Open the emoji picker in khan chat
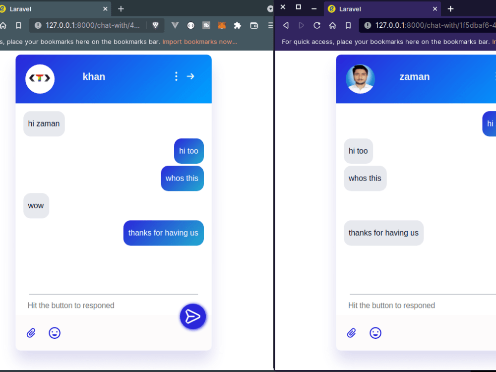Viewport: 496px width, 372px height. point(55,333)
